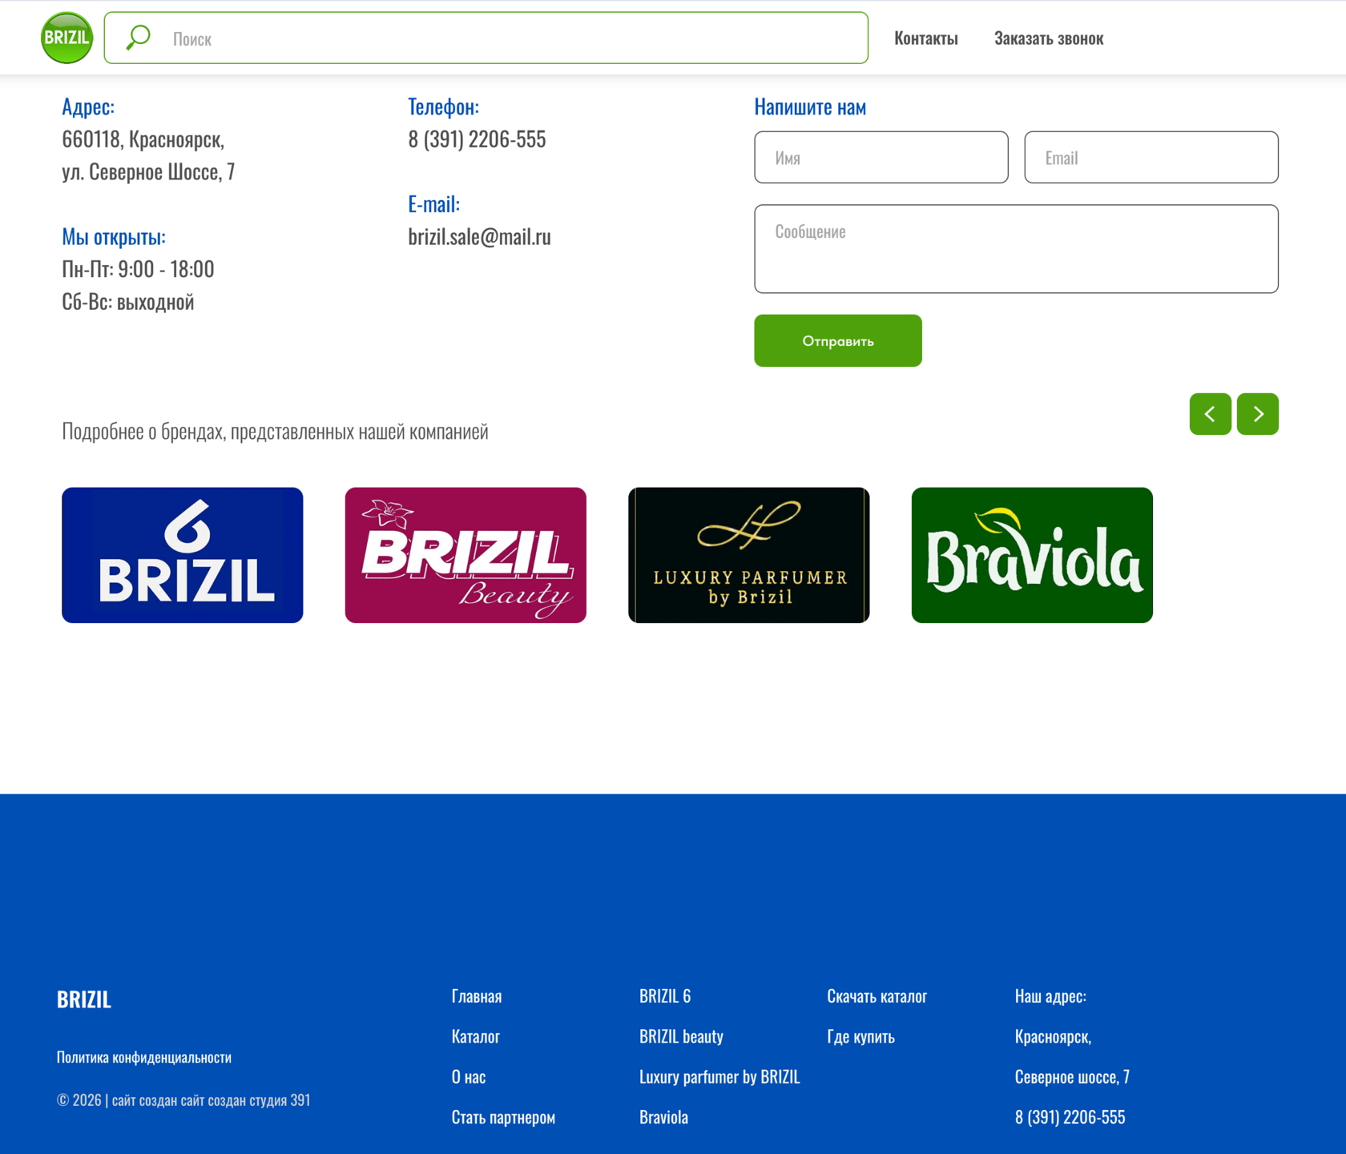Submit the form with Отправить
Viewport: 1346px width, 1154px height.
coord(838,340)
